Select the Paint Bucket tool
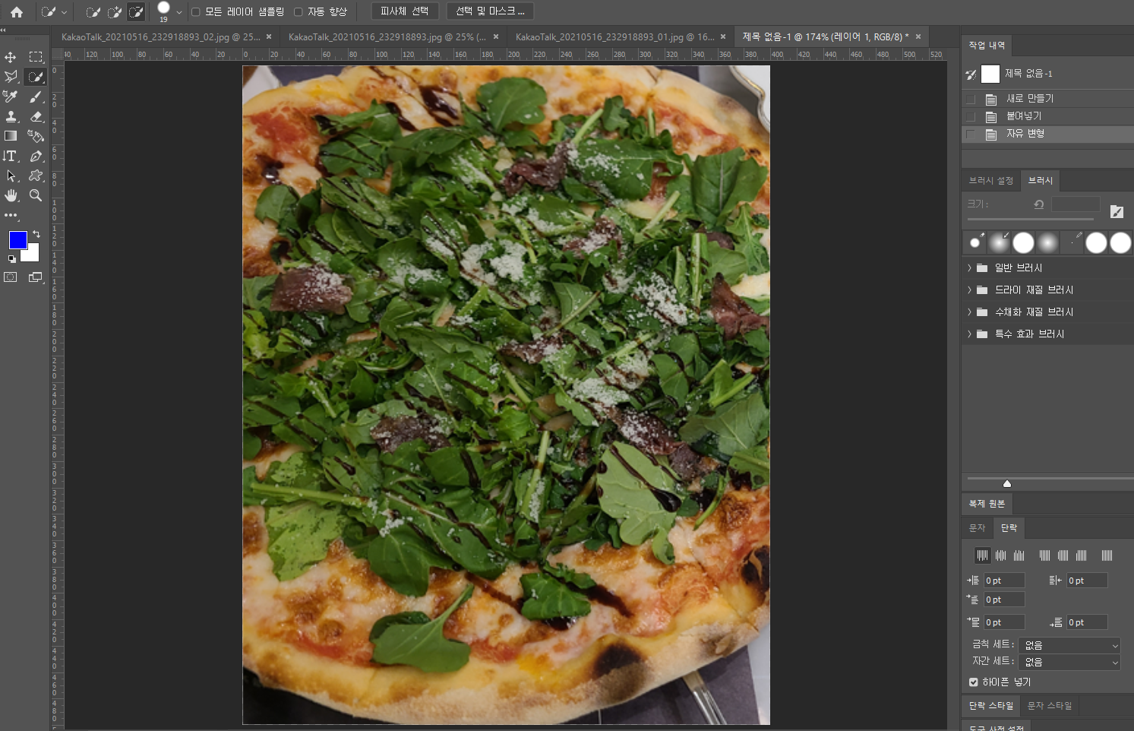The height and width of the screenshot is (731, 1134). [x=36, y=136]
